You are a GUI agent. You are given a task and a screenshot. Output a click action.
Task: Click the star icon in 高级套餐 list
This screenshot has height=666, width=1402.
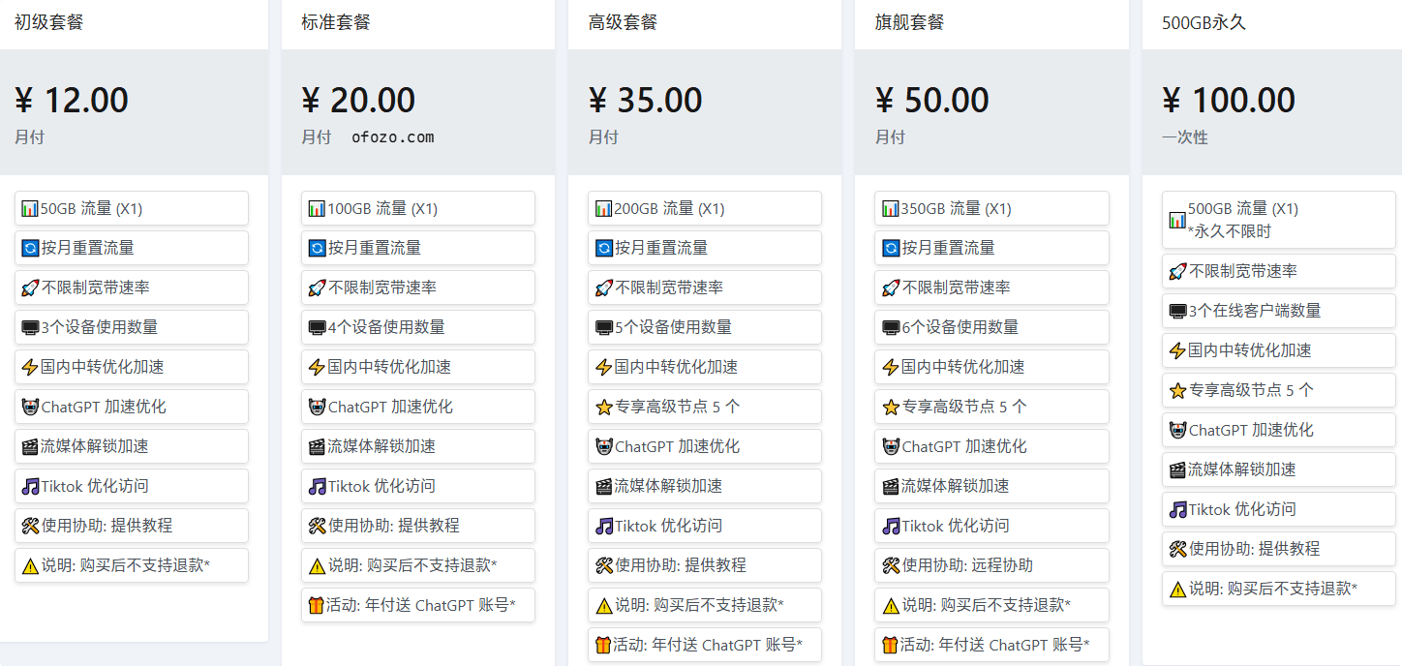click(604, 407)
